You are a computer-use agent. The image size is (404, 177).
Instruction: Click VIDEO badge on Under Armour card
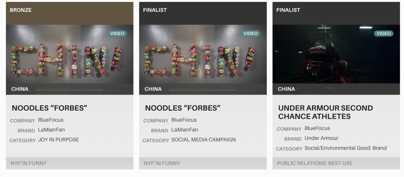384,33
